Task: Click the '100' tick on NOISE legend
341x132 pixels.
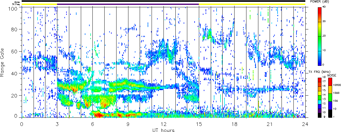Action: 336,101
